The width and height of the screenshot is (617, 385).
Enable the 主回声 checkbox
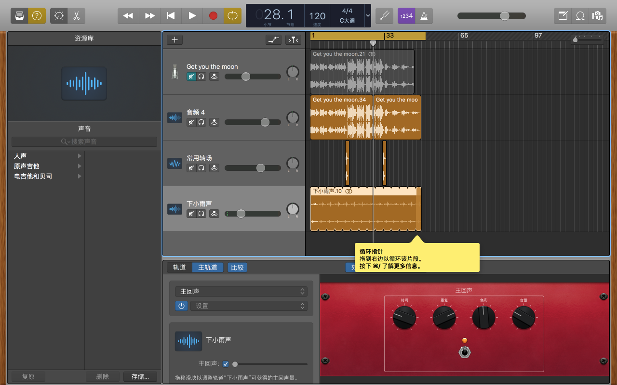tap(226, 364)
